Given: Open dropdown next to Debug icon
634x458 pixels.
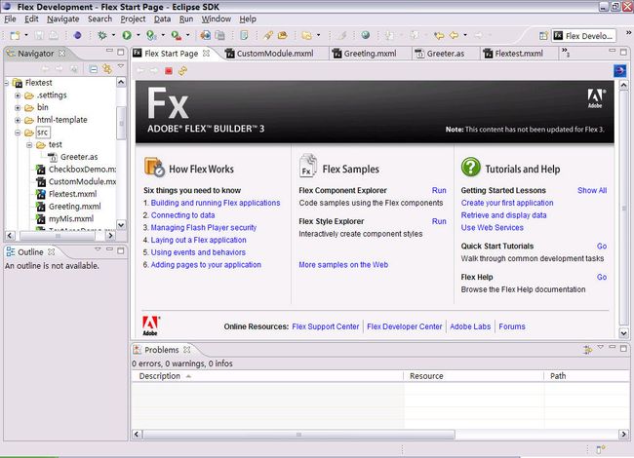Looking at the screenshot, I should pos(113,35).
